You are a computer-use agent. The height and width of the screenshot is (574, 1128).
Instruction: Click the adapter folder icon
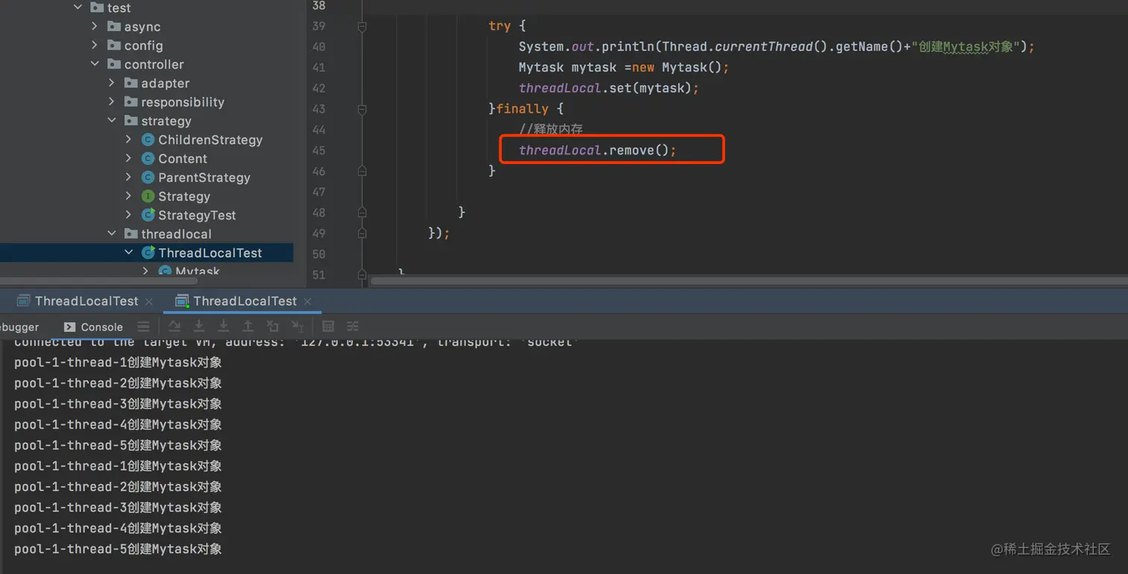[x=131, y=83]
